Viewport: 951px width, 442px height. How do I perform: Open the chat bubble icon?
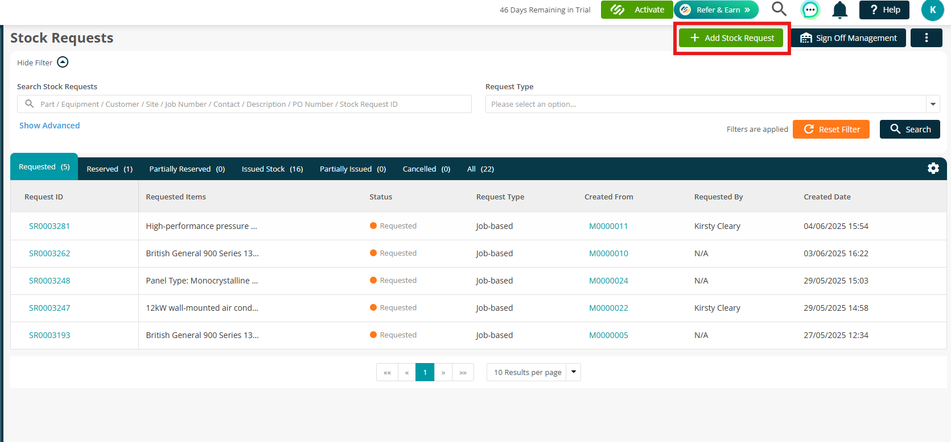810,10
